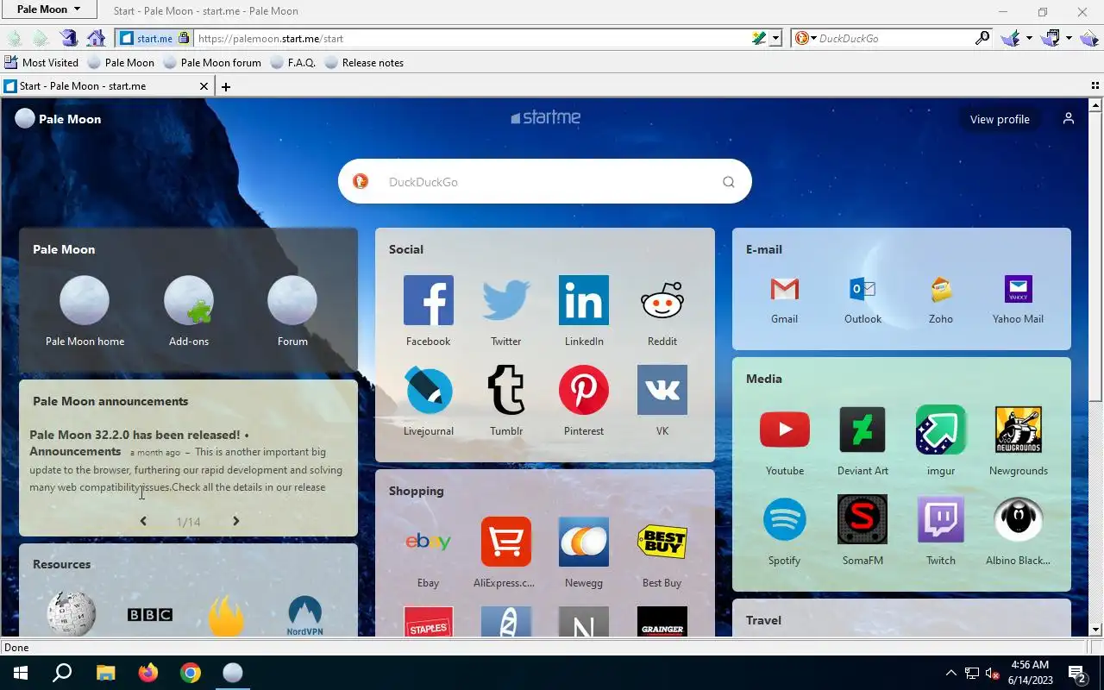Screen dimensions: 1104x690
Task: Click the vertical page scrollbar
Action: (x=1095, y=367)
